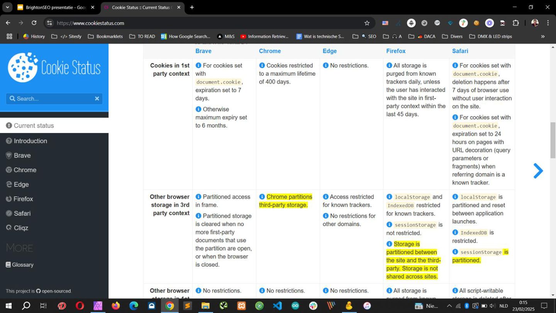
Task: Click the US flag extension icon
Action: click(x=385, y=23)
